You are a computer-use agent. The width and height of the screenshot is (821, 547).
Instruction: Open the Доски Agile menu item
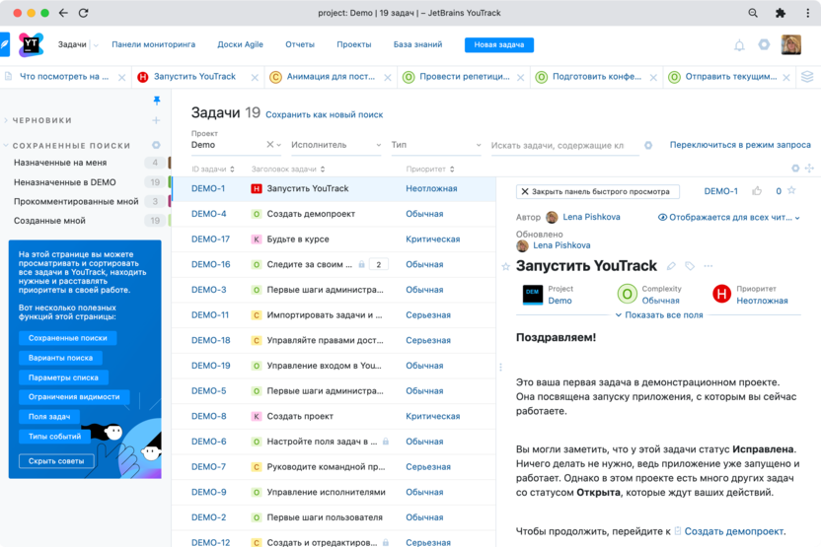click(241, 45)
